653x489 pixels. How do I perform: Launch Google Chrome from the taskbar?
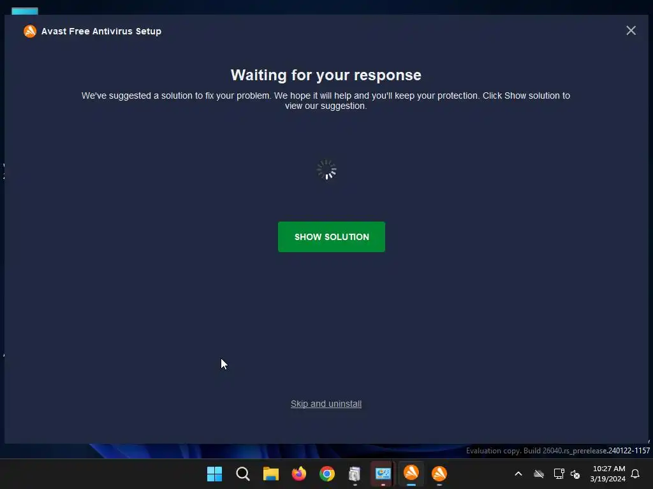pos(327,474)
